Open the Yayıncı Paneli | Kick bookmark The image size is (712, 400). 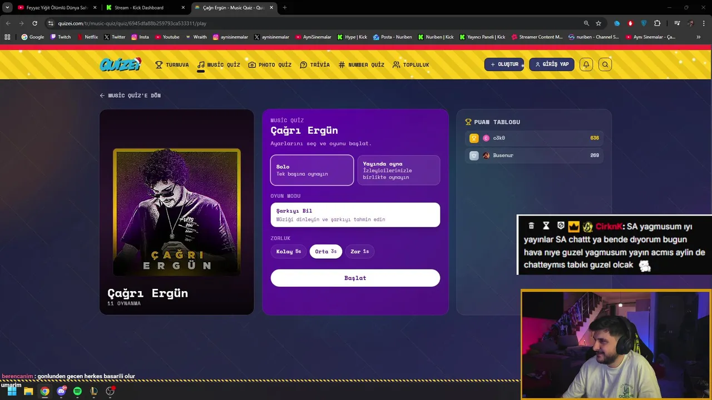pos(482,37)
